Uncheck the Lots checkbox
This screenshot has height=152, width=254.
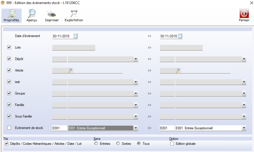(9, 47)
